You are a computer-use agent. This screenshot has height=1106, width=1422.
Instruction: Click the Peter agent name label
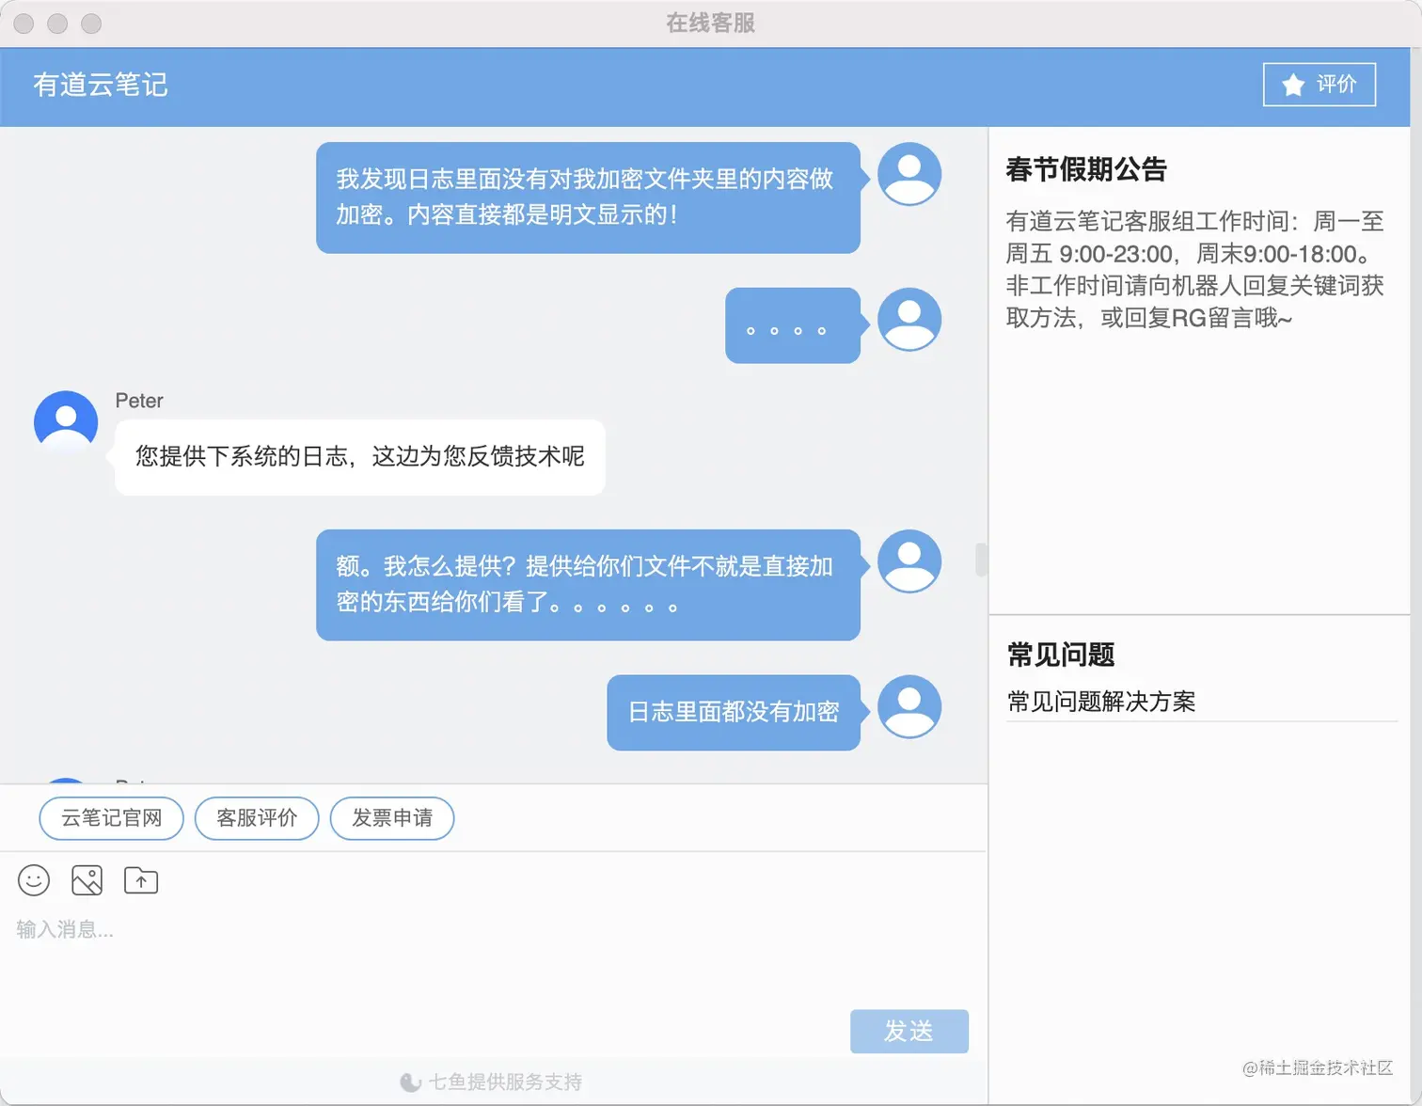click(x=139, y=401)
